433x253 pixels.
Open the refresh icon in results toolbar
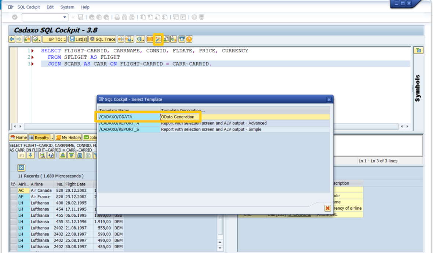(51, 155)
